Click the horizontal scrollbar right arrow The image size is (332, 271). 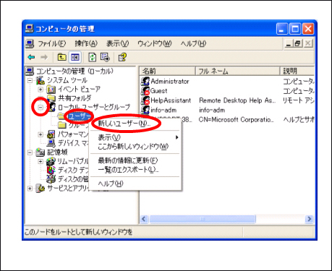tap(310, 219)
